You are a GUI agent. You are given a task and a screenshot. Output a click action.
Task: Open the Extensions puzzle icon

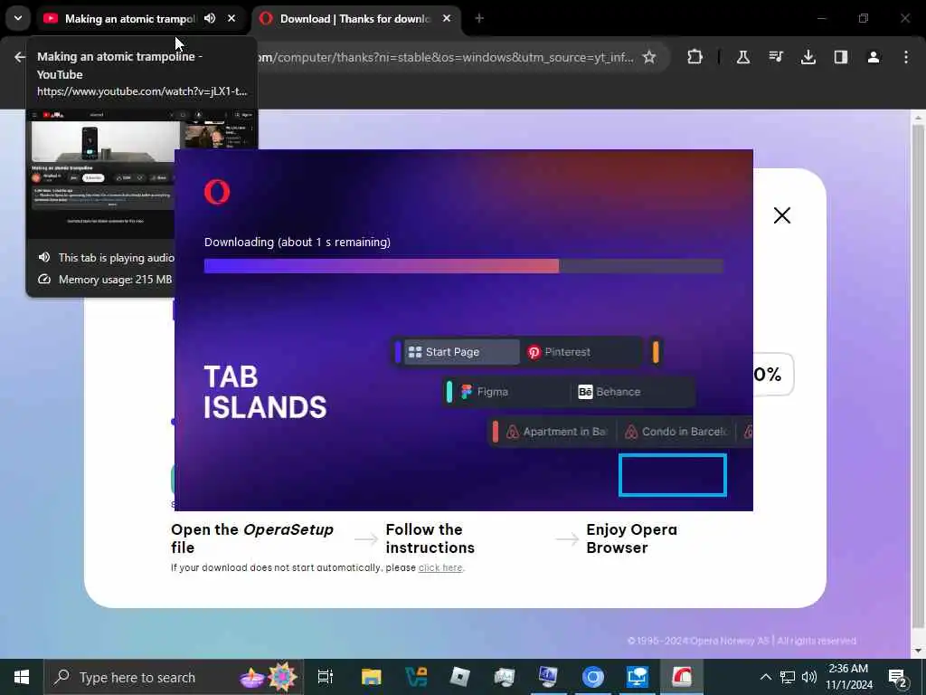click(x=695, y=57)
